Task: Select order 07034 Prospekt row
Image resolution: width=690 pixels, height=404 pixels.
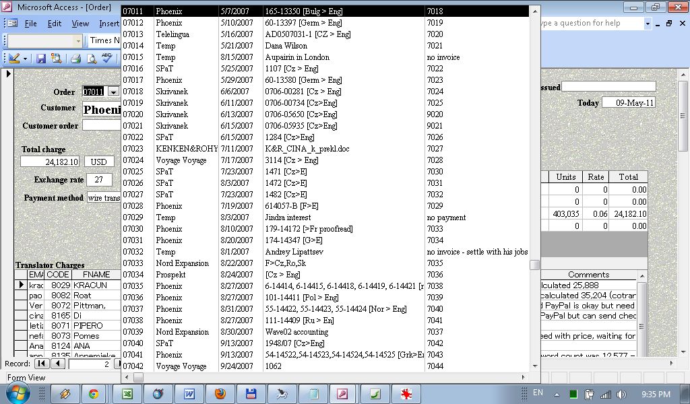Action: [x=325, y=274]
